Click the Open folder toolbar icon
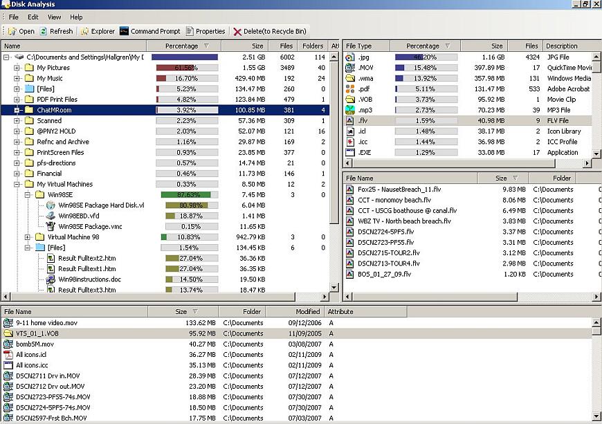This screenshot has height=424, width=602. coord(12,31)
